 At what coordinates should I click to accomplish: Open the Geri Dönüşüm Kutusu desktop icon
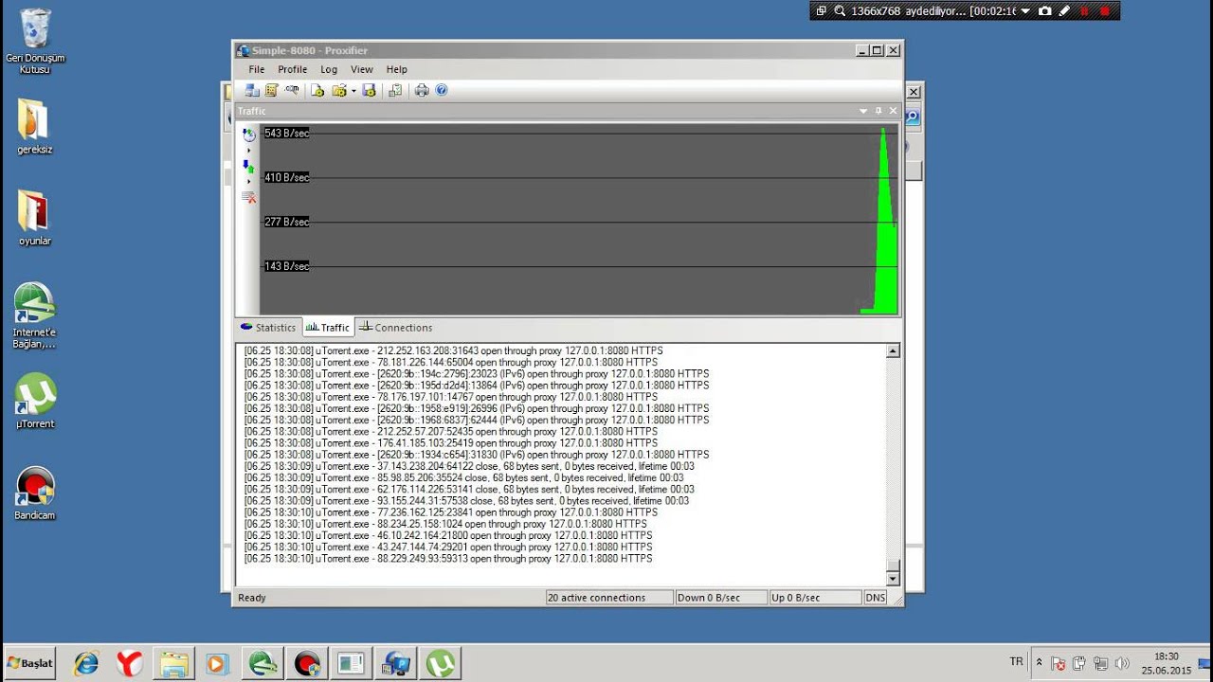click(35, 42)
